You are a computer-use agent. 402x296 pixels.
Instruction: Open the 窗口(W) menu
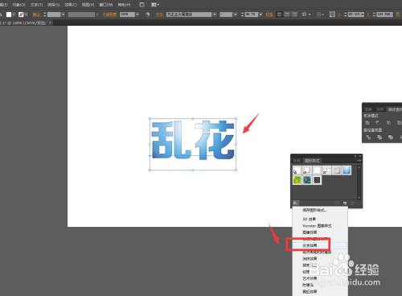pyautogui.click(x=106, y=5)
